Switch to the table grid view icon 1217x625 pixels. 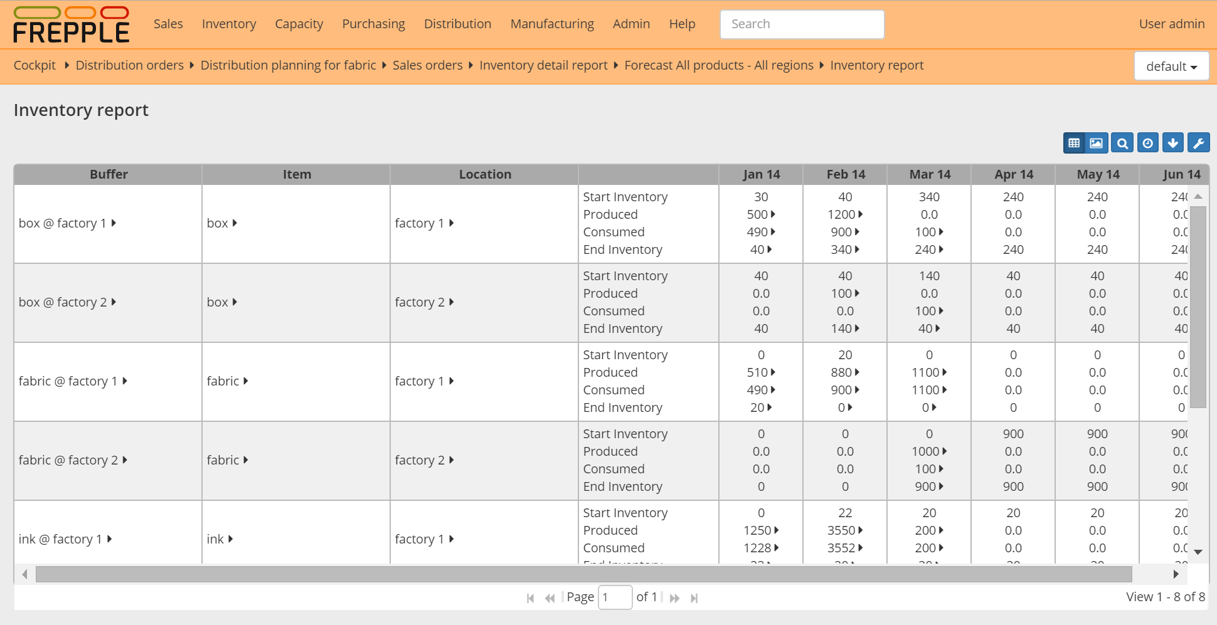pyautogui.click(x=1074, y=143)
